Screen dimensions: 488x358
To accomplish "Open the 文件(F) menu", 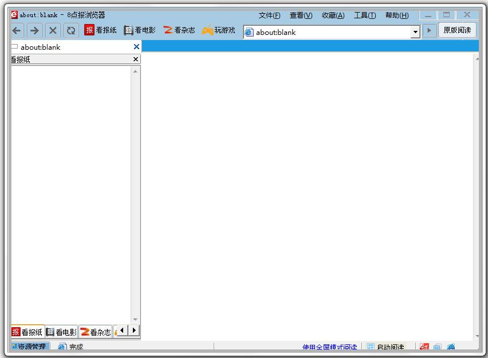I will click(x=269, y=15).
